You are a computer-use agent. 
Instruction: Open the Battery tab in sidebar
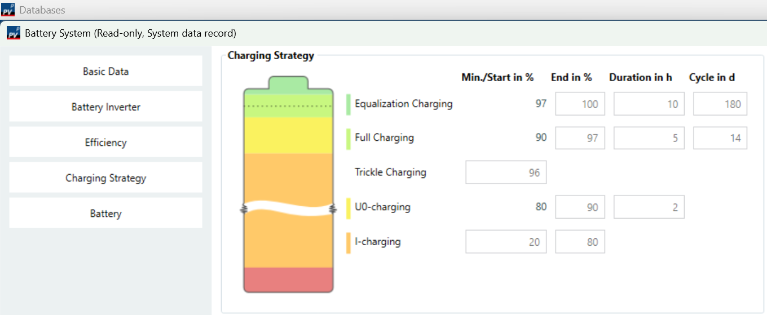(105, 214)
